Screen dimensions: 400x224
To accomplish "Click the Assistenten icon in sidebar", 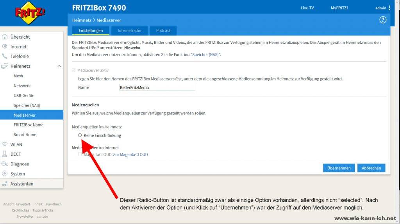I will [5, 184].
